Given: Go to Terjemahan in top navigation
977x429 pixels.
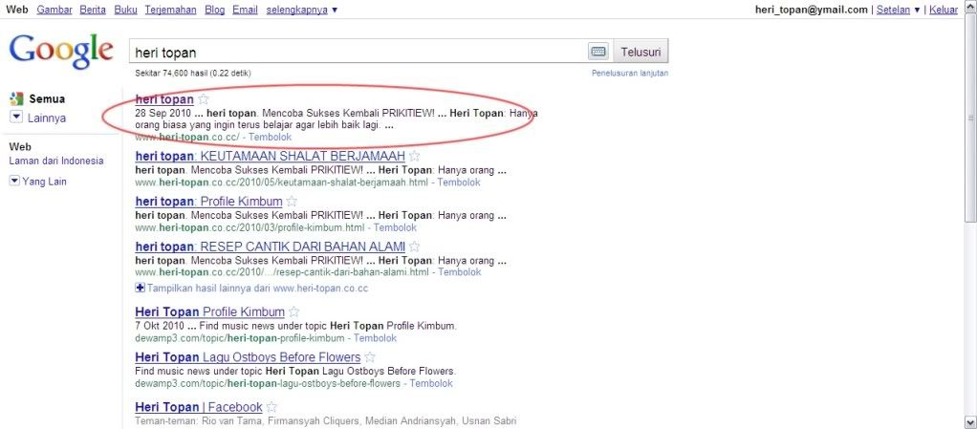Looking at the screenshot, I should pos(171,10).
